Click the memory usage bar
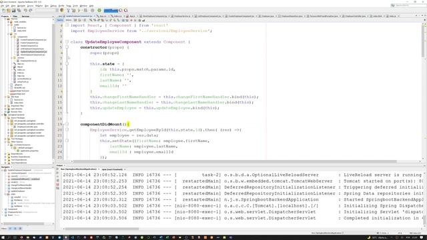This screenshot has height=240, width=427. (x=111, y=11)
